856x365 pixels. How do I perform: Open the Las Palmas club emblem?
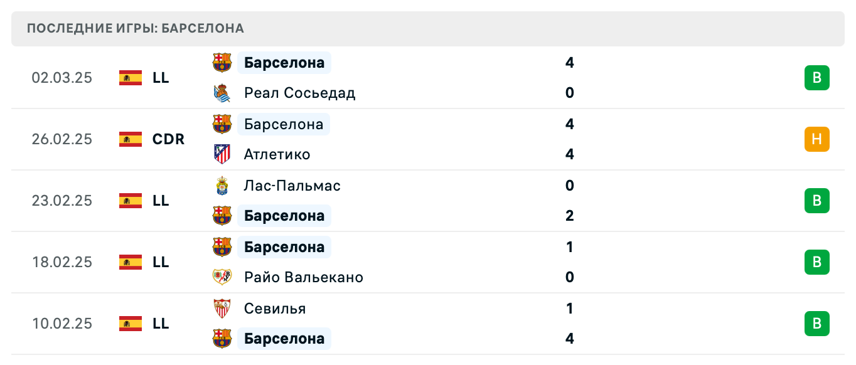click(x=222, y=185)
